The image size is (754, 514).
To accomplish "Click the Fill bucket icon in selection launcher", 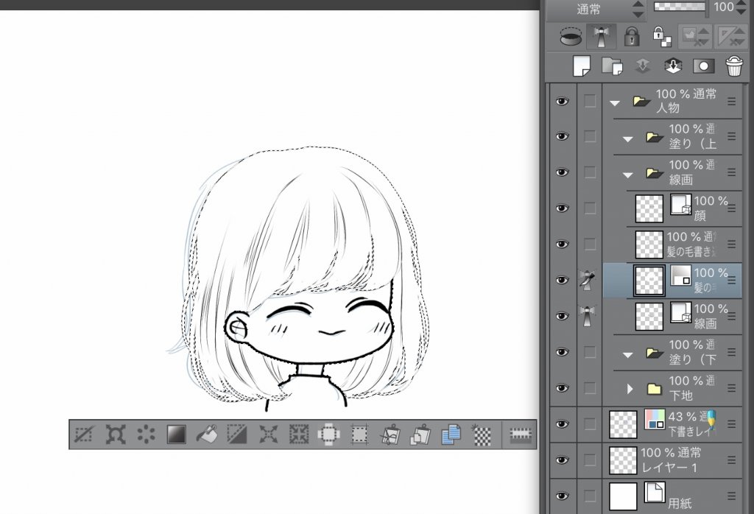I will (x=206, y=435).
